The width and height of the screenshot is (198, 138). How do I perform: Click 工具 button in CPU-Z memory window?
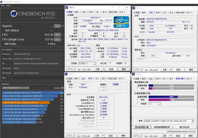pyautogui.click(x=97, y=136)
